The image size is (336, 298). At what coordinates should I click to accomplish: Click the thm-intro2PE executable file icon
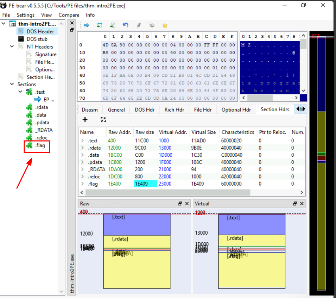[13, 24]
